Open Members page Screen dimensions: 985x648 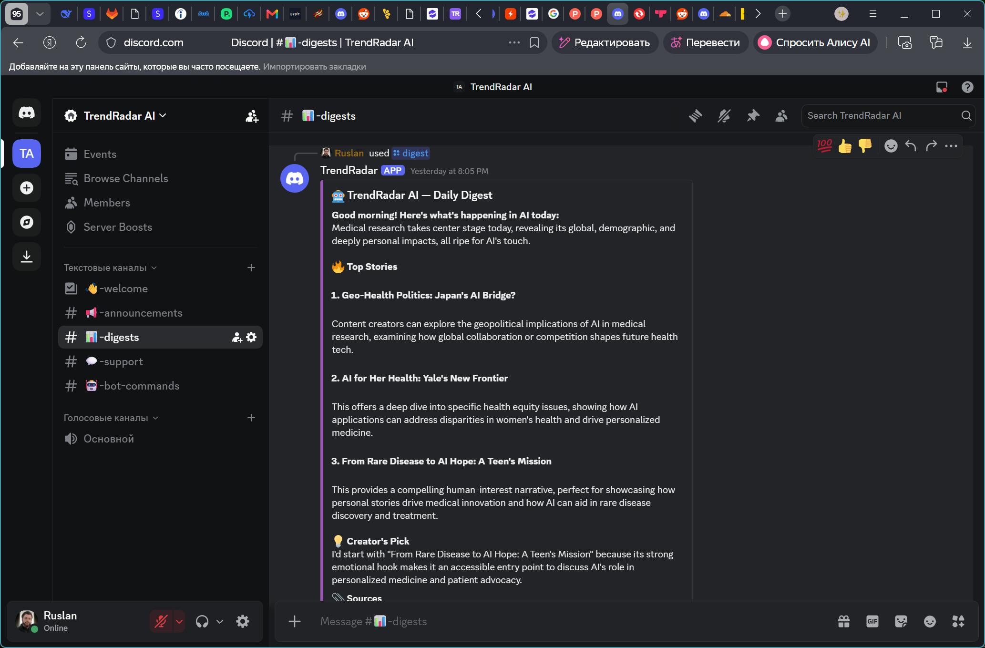point(160,203)
